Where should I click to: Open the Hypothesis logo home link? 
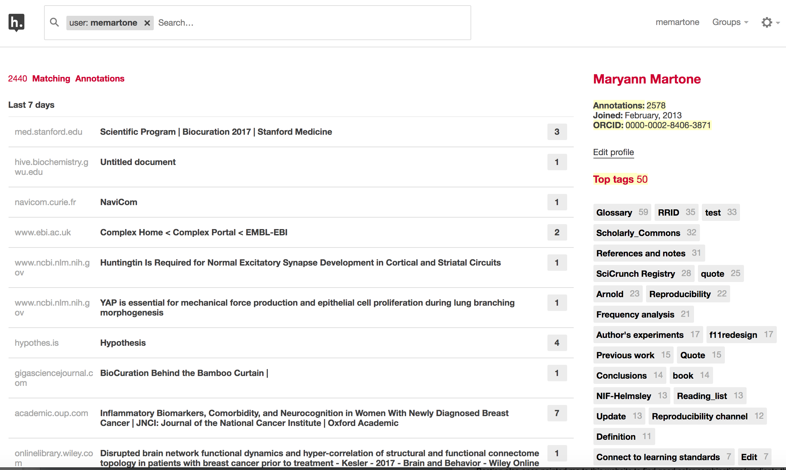coord(16,23)
